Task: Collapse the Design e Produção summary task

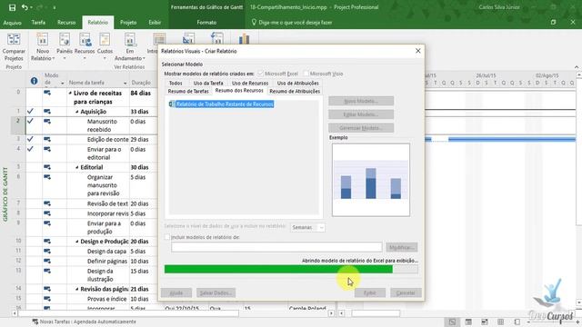Action: 76,242
